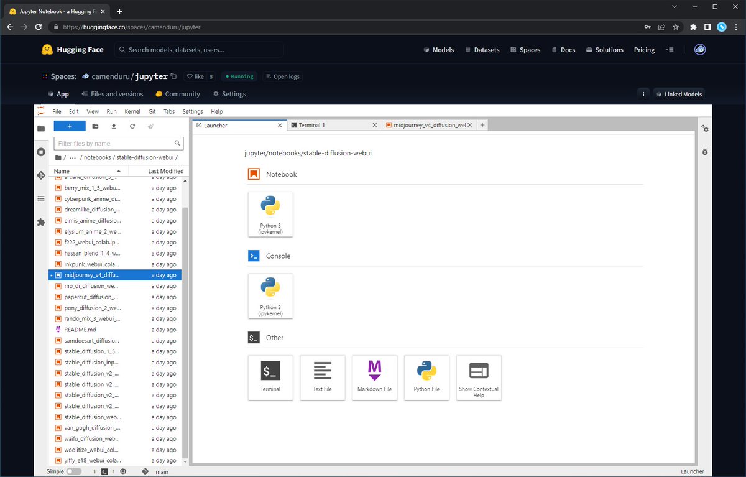The height and width of the screenshot is (477, 746).
Task: Open the JupyterLab File menu
Action: click(57, 111)
